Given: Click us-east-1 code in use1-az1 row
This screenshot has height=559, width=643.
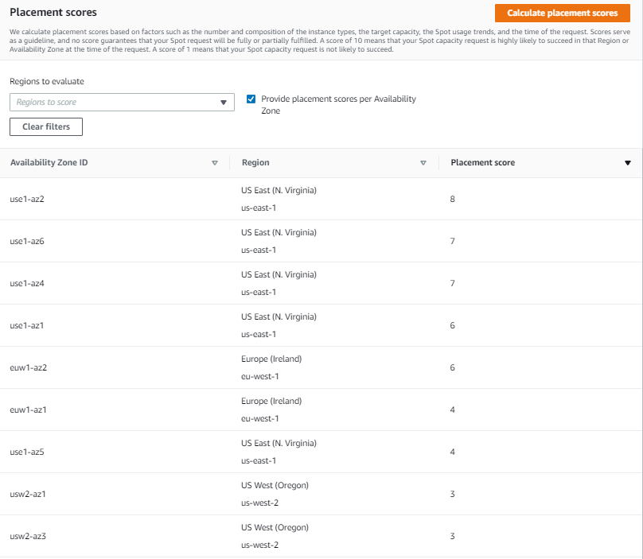Looking at the screenshot, I should [x=259, y=335].
